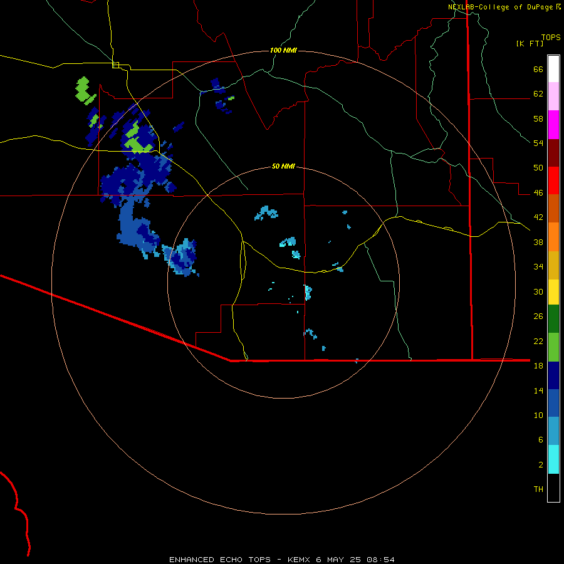Click the "08:54" timestamp in the caption

tap(380, 560)
